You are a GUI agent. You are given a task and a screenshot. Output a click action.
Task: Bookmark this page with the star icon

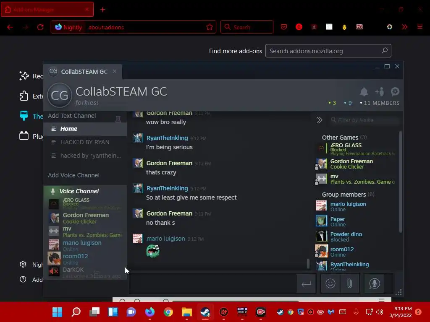pos(210,27)
